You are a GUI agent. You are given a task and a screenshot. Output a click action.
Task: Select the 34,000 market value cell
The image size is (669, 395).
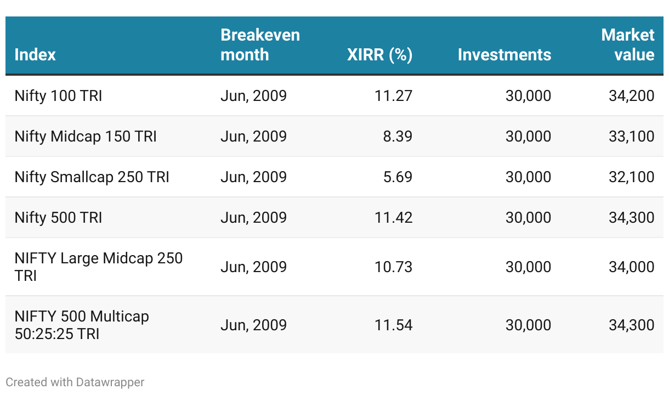coord(631,267)
